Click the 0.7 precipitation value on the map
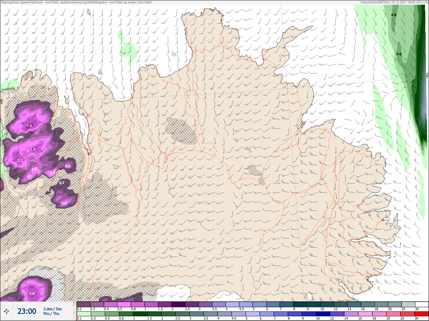 tap(30, 177)
